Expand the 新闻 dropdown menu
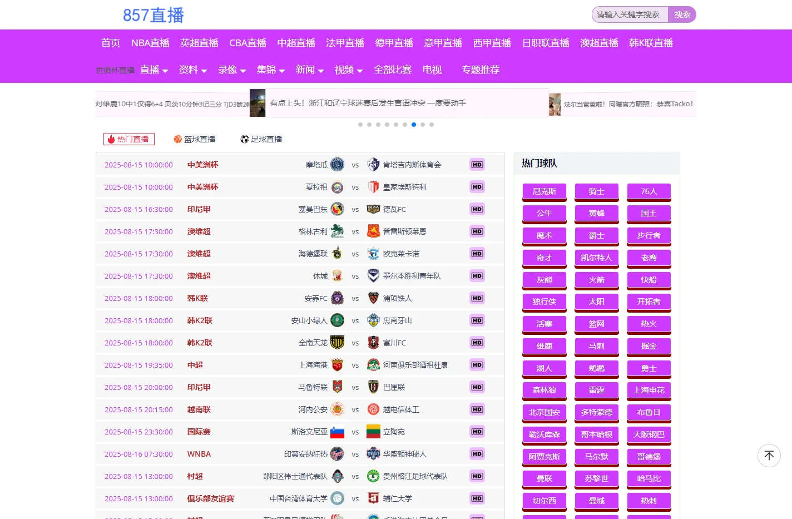Screen dimensions: 792x519 (310, 70)
